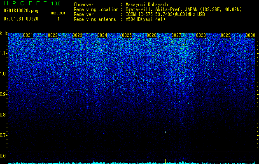Click the 0021 time marker
The width and height of the screenshot is (259, 164).
coord(28,35)
